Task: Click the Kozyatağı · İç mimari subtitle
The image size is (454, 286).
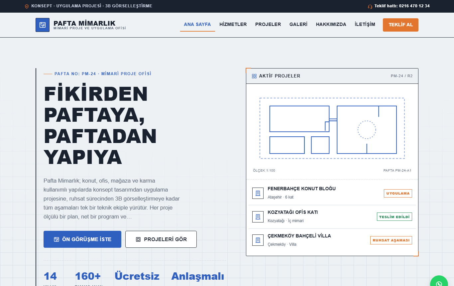Action: click(x=285, y=221)
